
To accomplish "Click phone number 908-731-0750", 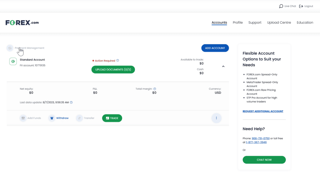I will tap(261, 138).
